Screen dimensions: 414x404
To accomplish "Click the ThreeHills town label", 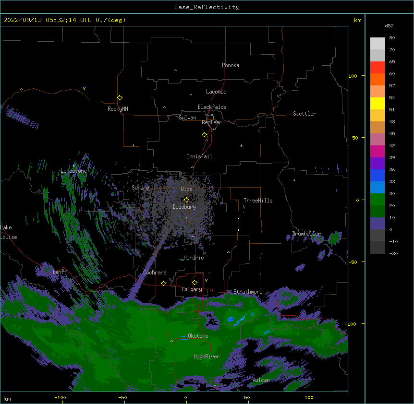I will (x=258, y=201).
